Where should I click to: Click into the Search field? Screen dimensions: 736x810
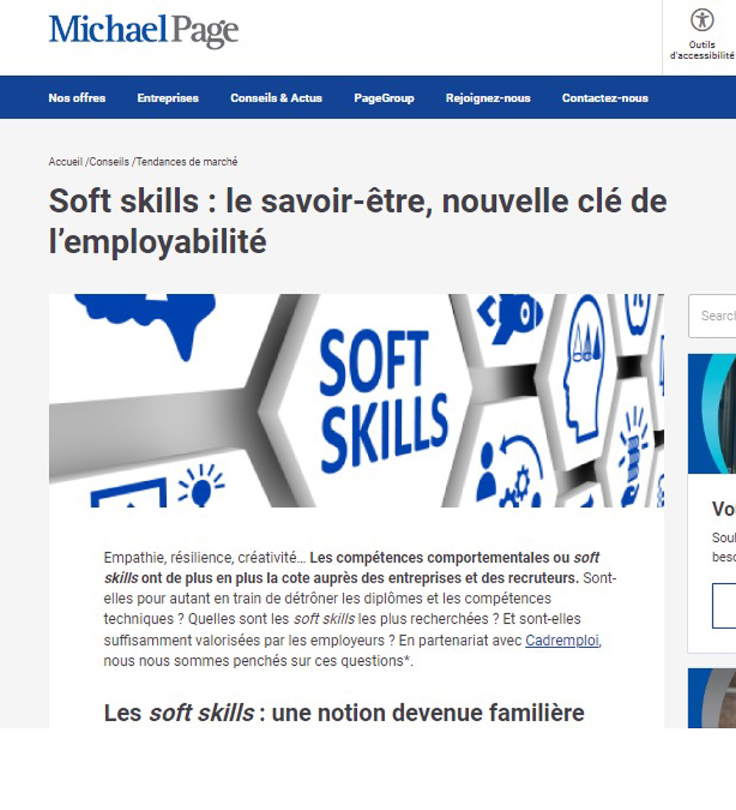(712, 316)
